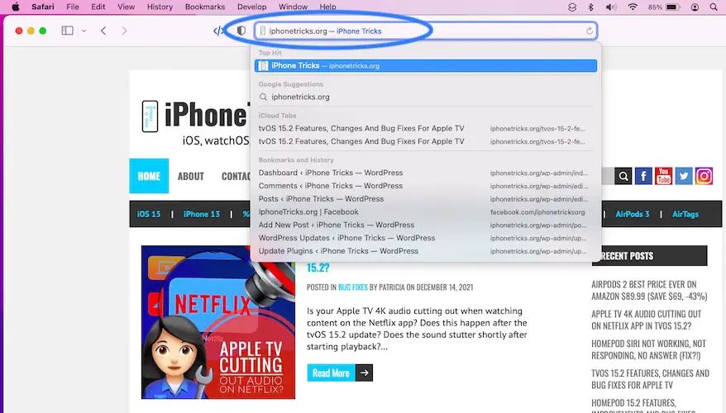Open second tvOS 15.2 Features iCloud tab

426,141
